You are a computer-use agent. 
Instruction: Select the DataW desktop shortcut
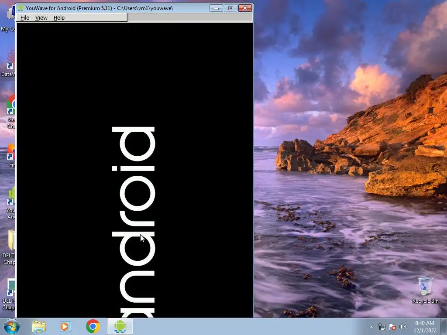click(8, 63)
